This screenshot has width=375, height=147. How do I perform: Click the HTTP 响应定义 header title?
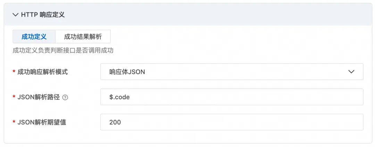coord(43,15)
